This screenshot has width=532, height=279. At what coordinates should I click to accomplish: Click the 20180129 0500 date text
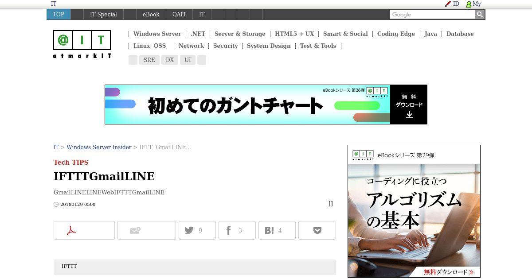coord(78,205)
